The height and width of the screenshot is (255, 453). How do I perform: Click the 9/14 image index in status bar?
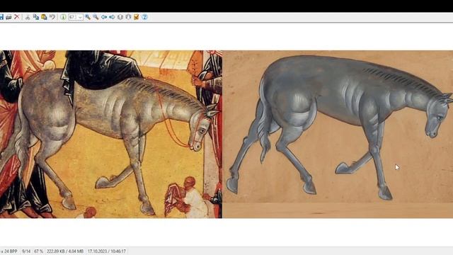(x=26, y=251)
